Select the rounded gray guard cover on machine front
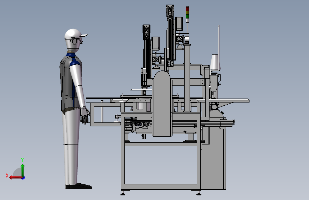The image size is (309, 200). [162, 104]
